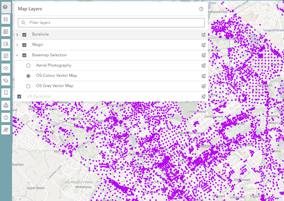Open settings sliders for UK Backdrop
The width and height of the screenshot is (284, 201).
204,96
